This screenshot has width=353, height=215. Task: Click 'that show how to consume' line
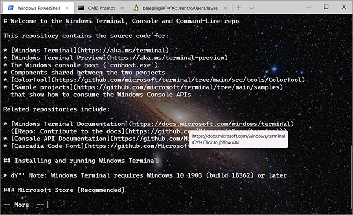pyautogui.click(x=100, y=95)
